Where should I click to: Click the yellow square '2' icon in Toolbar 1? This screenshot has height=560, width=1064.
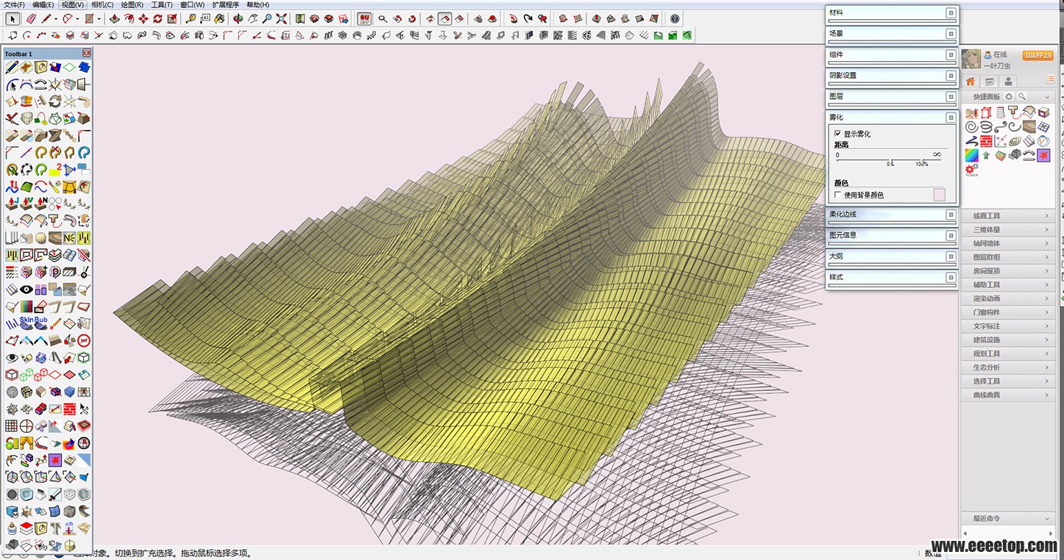click(55, 170)
